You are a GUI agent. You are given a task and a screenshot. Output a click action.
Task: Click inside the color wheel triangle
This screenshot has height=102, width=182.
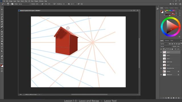tap(171, 27)
